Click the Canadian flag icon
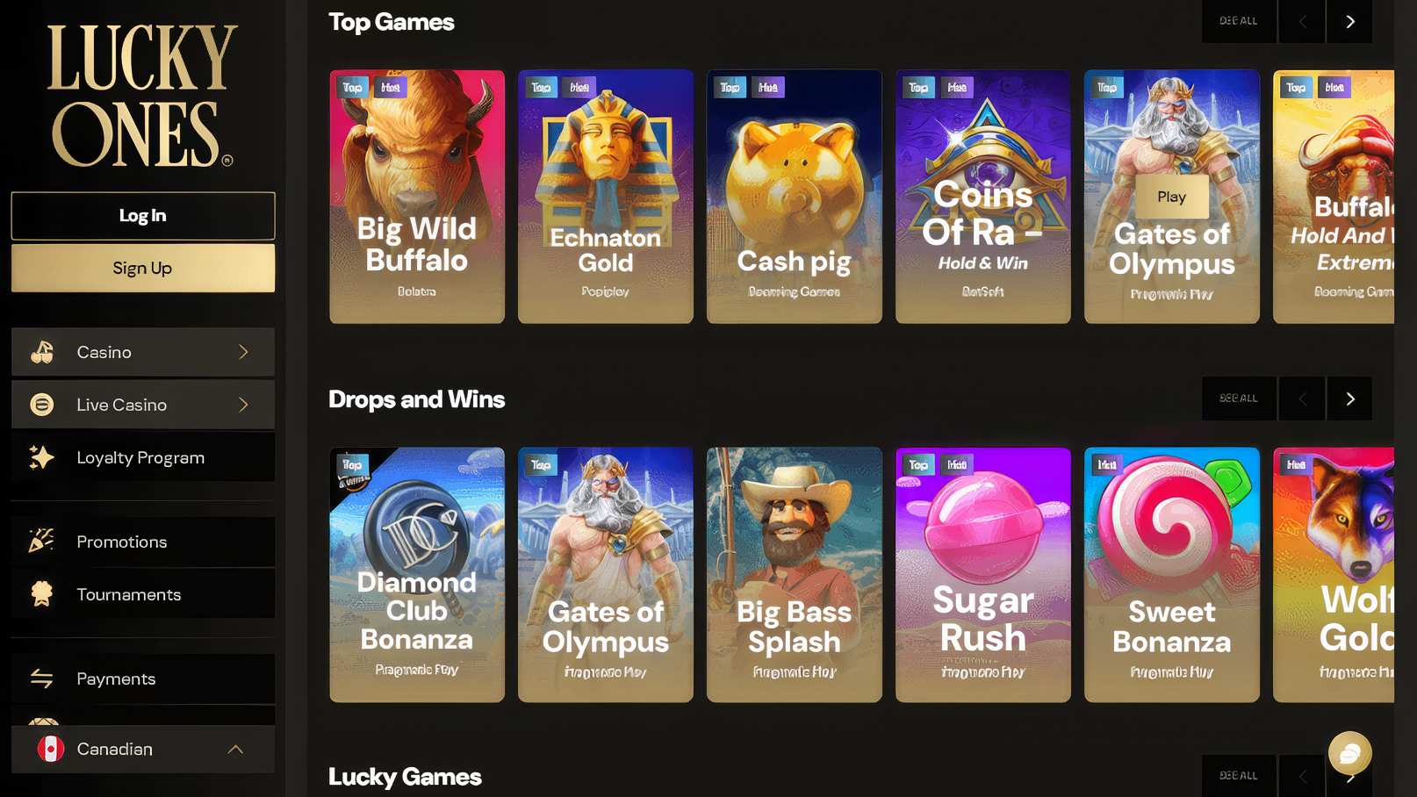1417x797 pixels. pos(51,749)
